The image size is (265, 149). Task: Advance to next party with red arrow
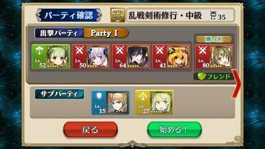coord(237,84)
